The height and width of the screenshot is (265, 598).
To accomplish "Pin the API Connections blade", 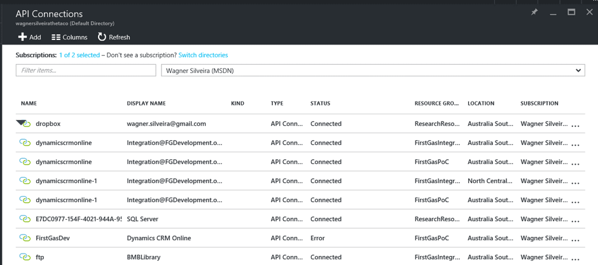I will click(534, 12).
